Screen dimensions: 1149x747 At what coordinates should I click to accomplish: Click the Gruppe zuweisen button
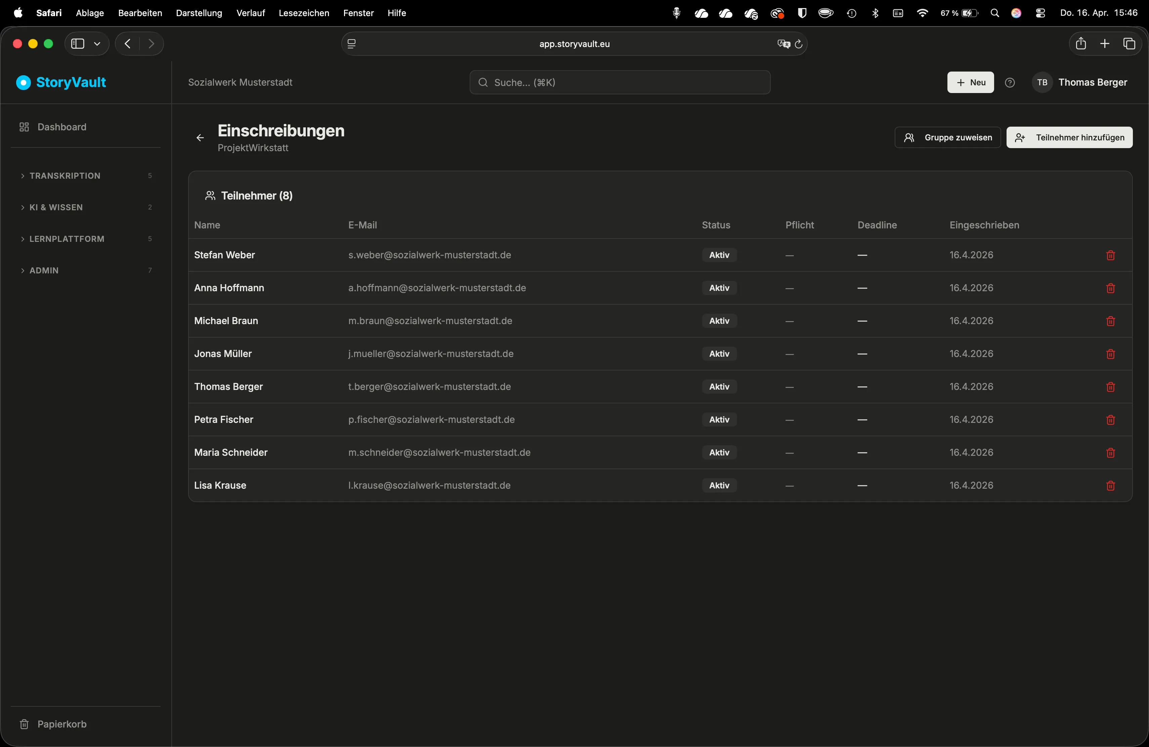click(947, 137)
